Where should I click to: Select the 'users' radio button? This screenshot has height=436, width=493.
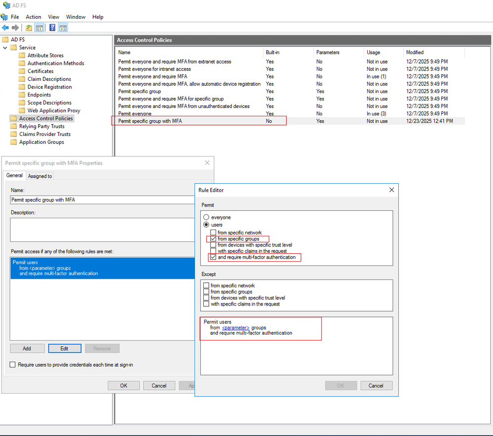pos(206,225)
